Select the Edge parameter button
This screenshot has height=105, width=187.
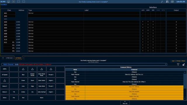(32, 86)
